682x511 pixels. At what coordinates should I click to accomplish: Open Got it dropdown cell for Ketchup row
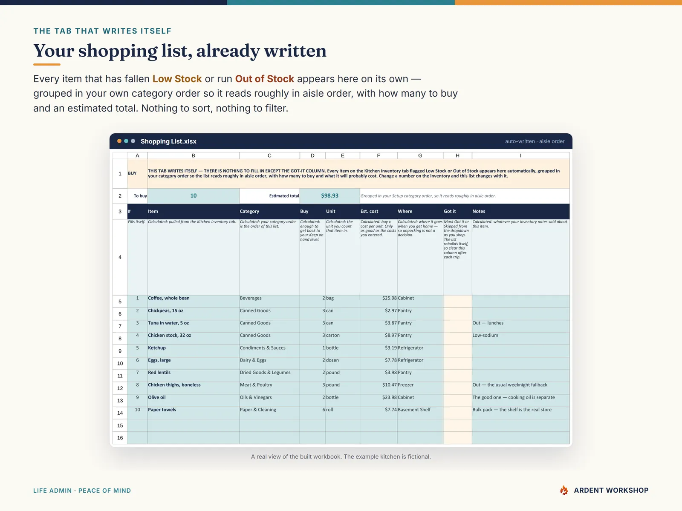click(457, 351)
